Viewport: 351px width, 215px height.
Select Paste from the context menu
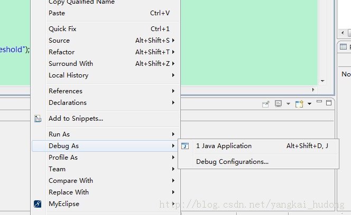coord(106,13)
